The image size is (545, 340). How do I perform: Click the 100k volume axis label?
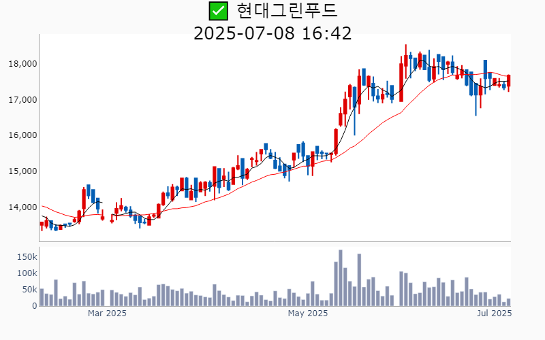(27, 273)
